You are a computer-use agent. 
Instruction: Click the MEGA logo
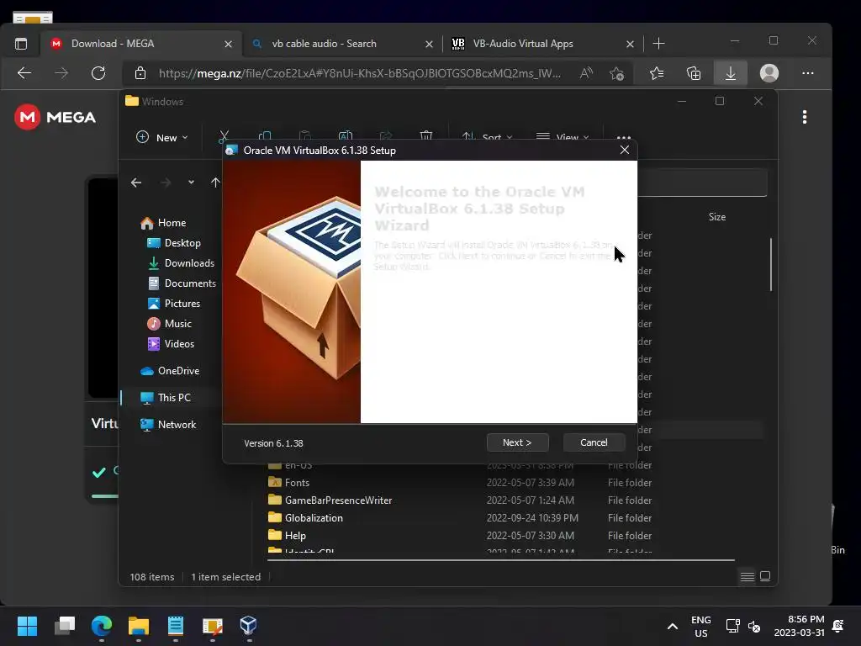pos(55,117)
